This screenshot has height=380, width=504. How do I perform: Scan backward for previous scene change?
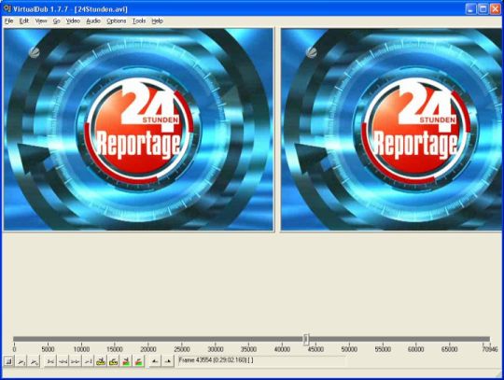pyautogui.click(x=126, y=361)
